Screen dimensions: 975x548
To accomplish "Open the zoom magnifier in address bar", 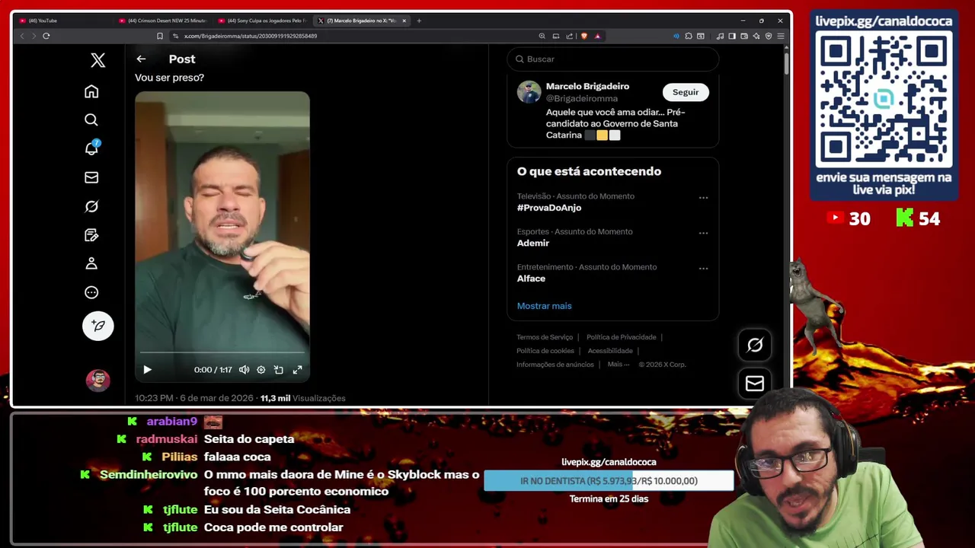I will pos(542,36).
